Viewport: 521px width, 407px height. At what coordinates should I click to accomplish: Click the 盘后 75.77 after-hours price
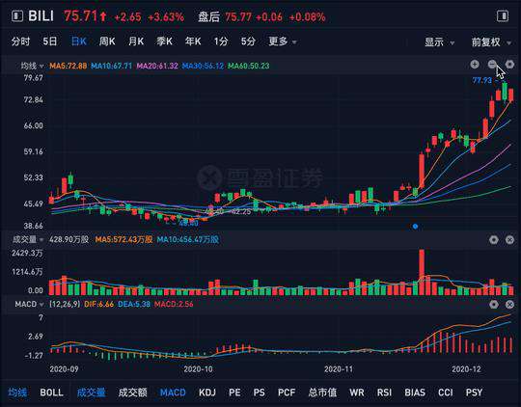(225, 17)
